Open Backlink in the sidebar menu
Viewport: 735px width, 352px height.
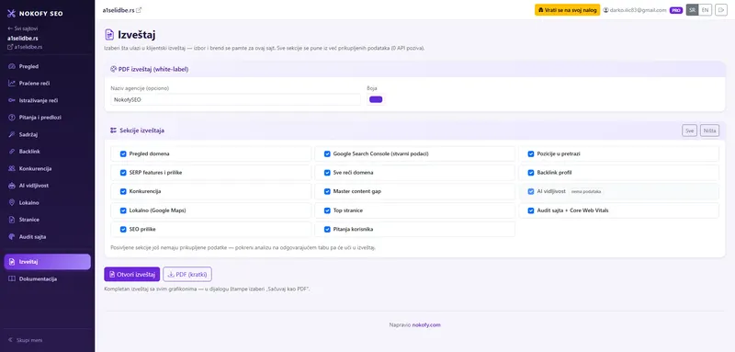[x=48, y=152]
